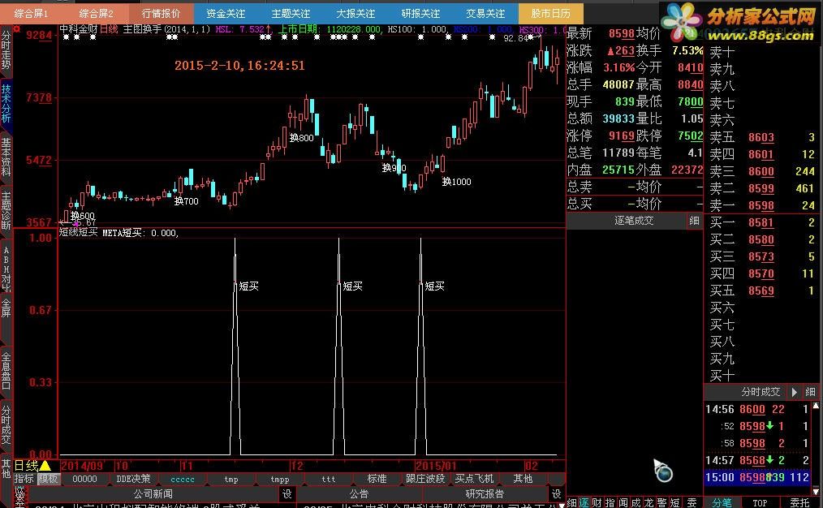Open the 大报关注 tab

point(355,13)
